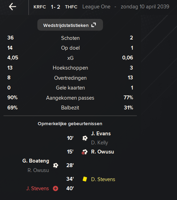The height and width of the screenshot is (200, 177).
Task: Click the Balbezit statistic label
Action: point(70,108)
